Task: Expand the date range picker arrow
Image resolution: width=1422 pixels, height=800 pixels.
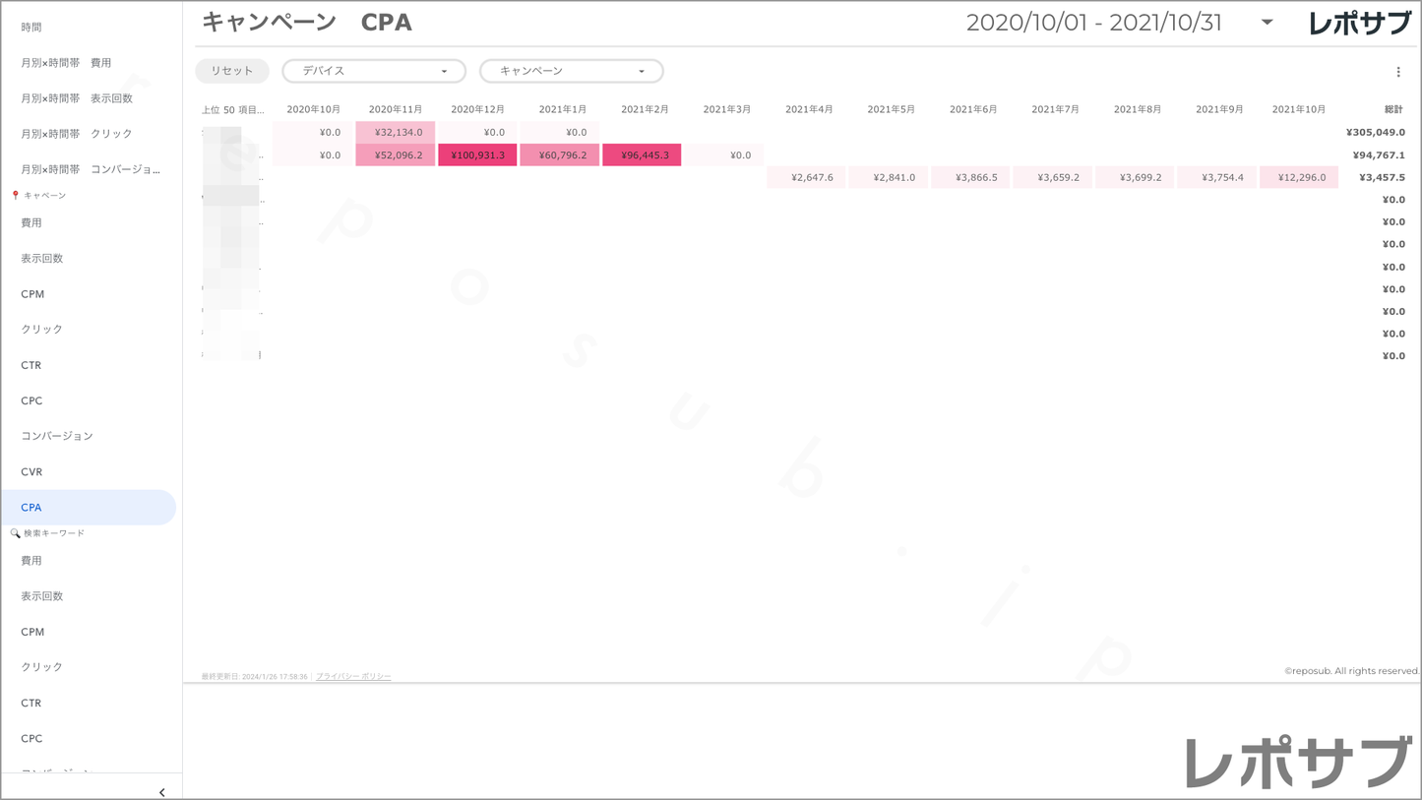Action: [x=1267, y=23]
